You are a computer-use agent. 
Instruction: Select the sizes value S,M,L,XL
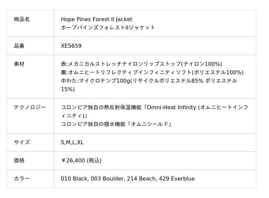click(72, 143)
